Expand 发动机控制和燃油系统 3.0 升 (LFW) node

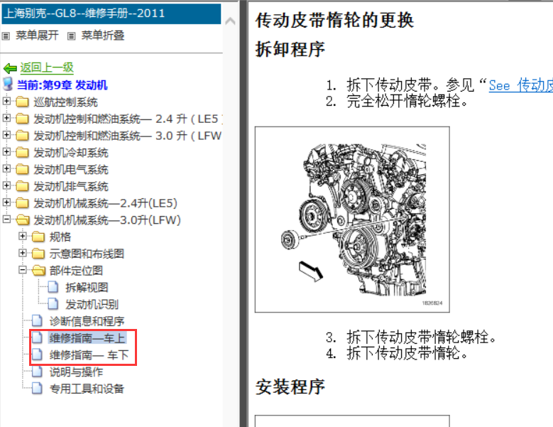6,135
